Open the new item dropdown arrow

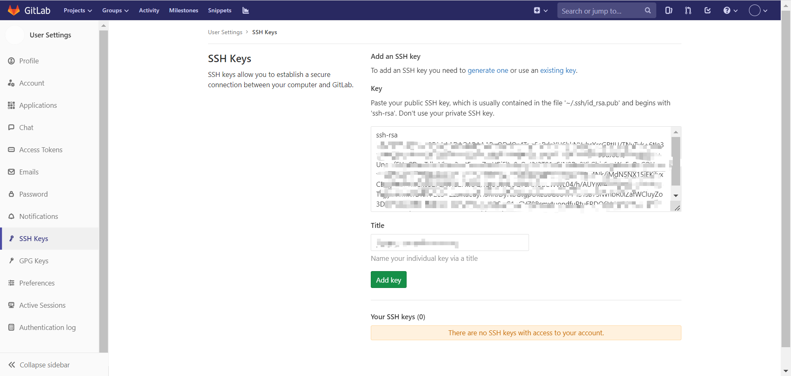tap(546, 11)
